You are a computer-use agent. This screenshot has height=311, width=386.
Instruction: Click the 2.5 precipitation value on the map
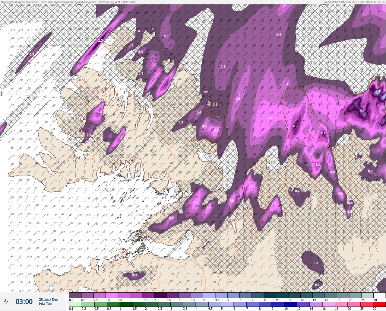pyautogui.click(x=101, y=40)
